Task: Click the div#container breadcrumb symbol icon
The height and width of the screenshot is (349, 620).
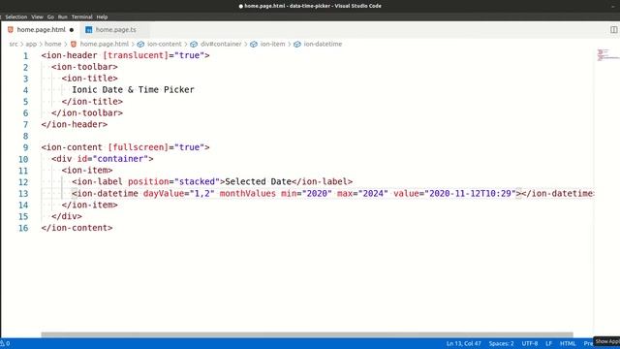Action: coord(194,45)
